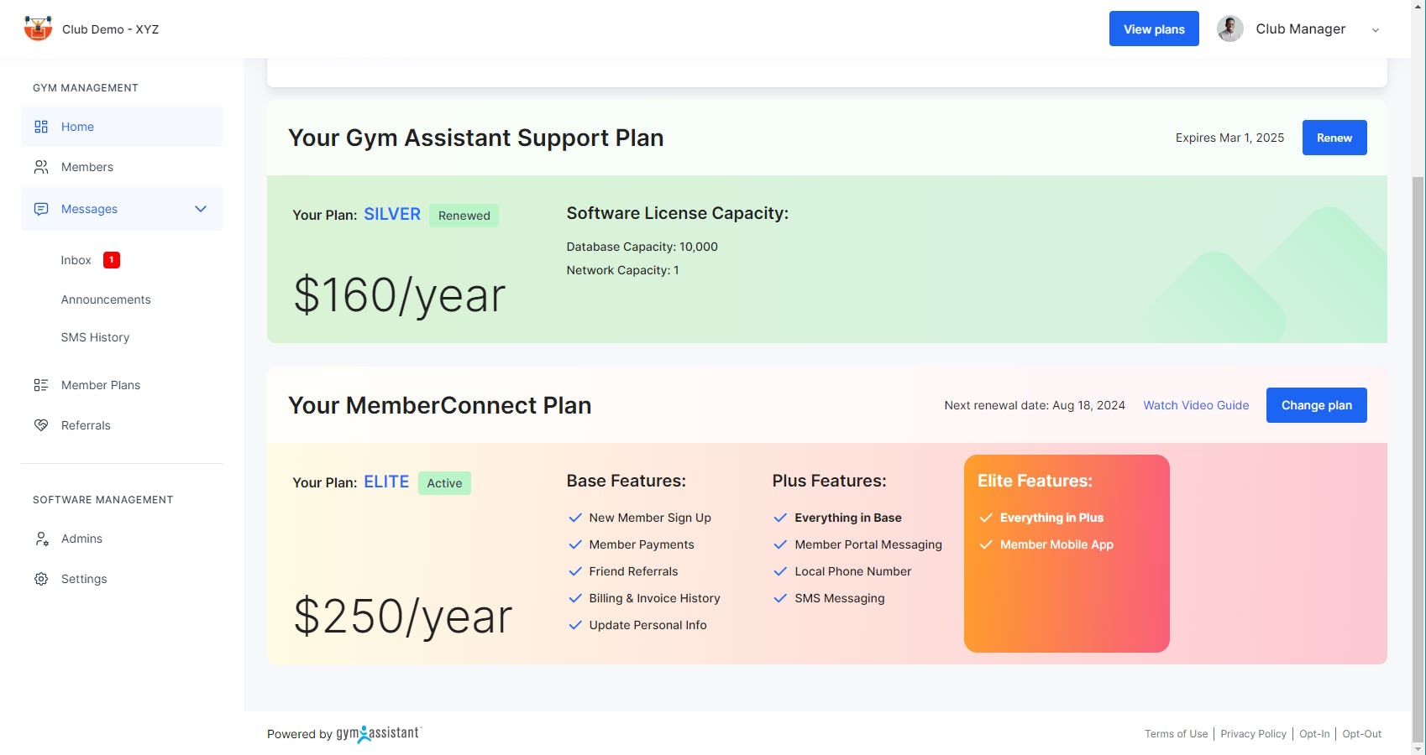Click the View plans button
Viewport: 1426px width, 755px height.
pyautogui.click(x=1153, y=28)
